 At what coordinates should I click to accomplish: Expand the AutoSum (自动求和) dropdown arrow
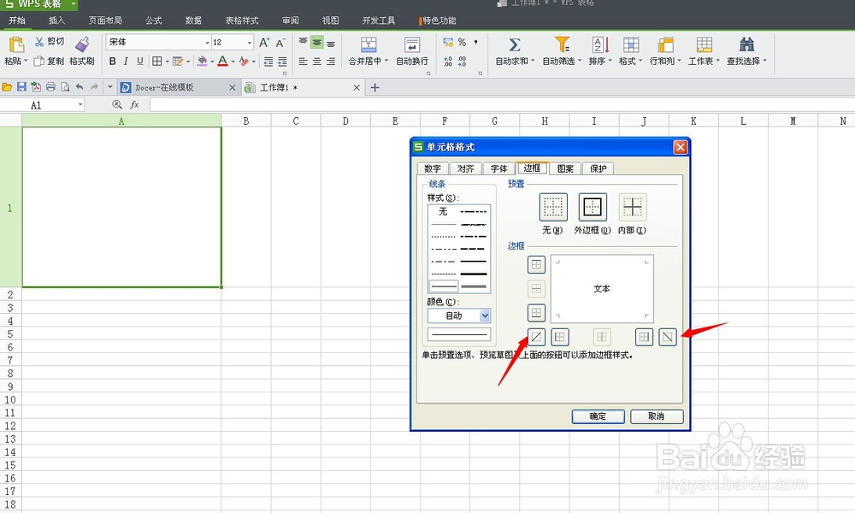click(x=532, y=61)
